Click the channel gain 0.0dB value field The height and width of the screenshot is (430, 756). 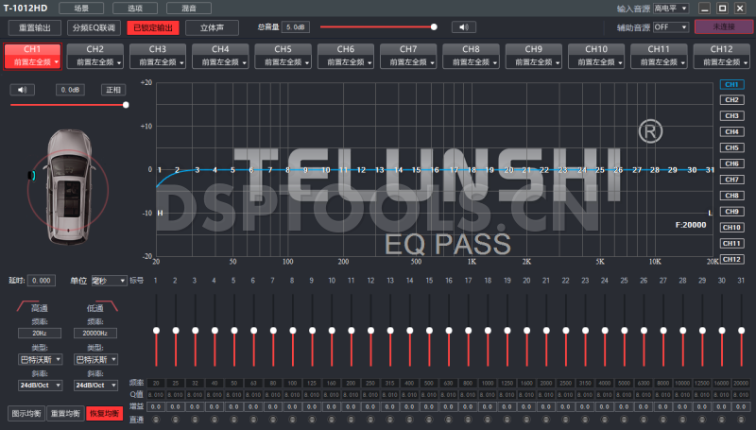(70, 90)
